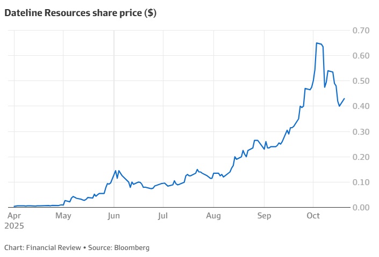Select the Jun label on the x-axis
379x257 pixels.
coord(113,216)
